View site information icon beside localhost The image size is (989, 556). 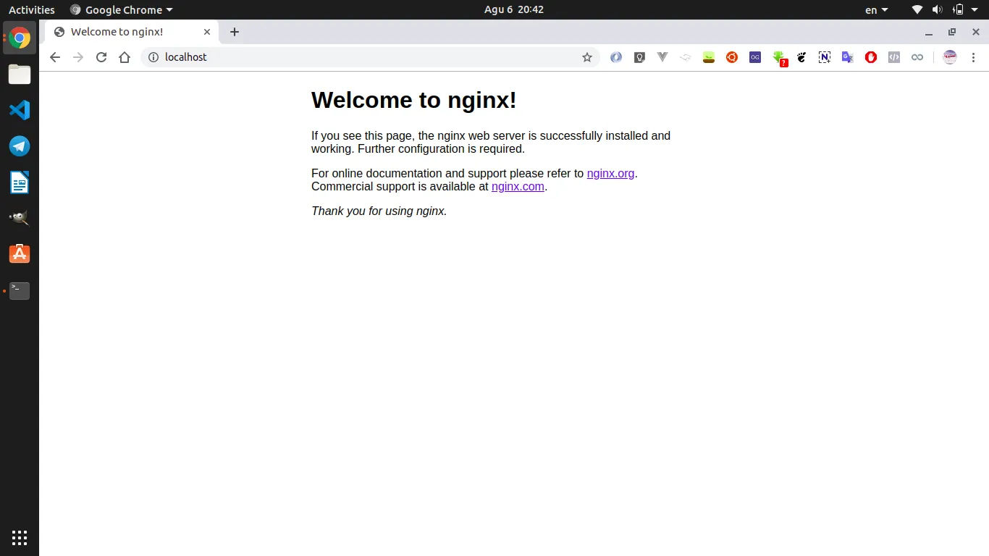pyautogui.click(x=153, y=57)
